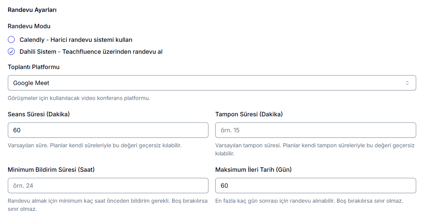Focus the Seans Süresi input field
Image resolution: width=424 pixels, height=218 pixels.
coord(108,130)
